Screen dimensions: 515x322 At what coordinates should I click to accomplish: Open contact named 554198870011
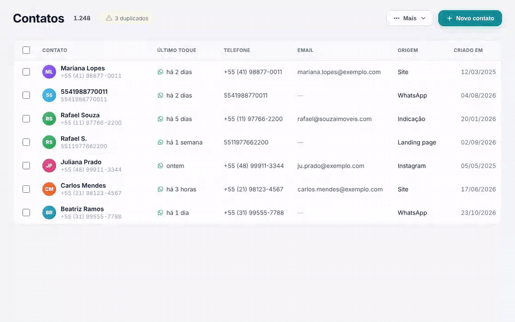[84, 92]
